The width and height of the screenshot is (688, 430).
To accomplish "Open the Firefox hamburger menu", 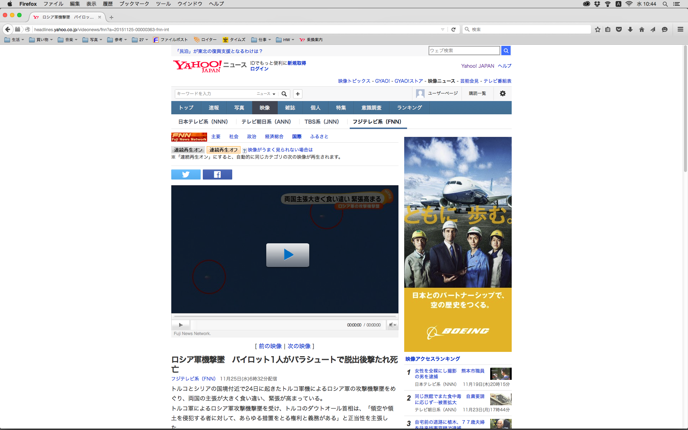I will (x=680, y=29).
